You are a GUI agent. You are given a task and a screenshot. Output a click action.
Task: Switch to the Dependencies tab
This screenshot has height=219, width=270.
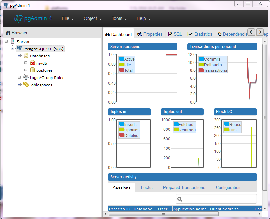[233, 34]
